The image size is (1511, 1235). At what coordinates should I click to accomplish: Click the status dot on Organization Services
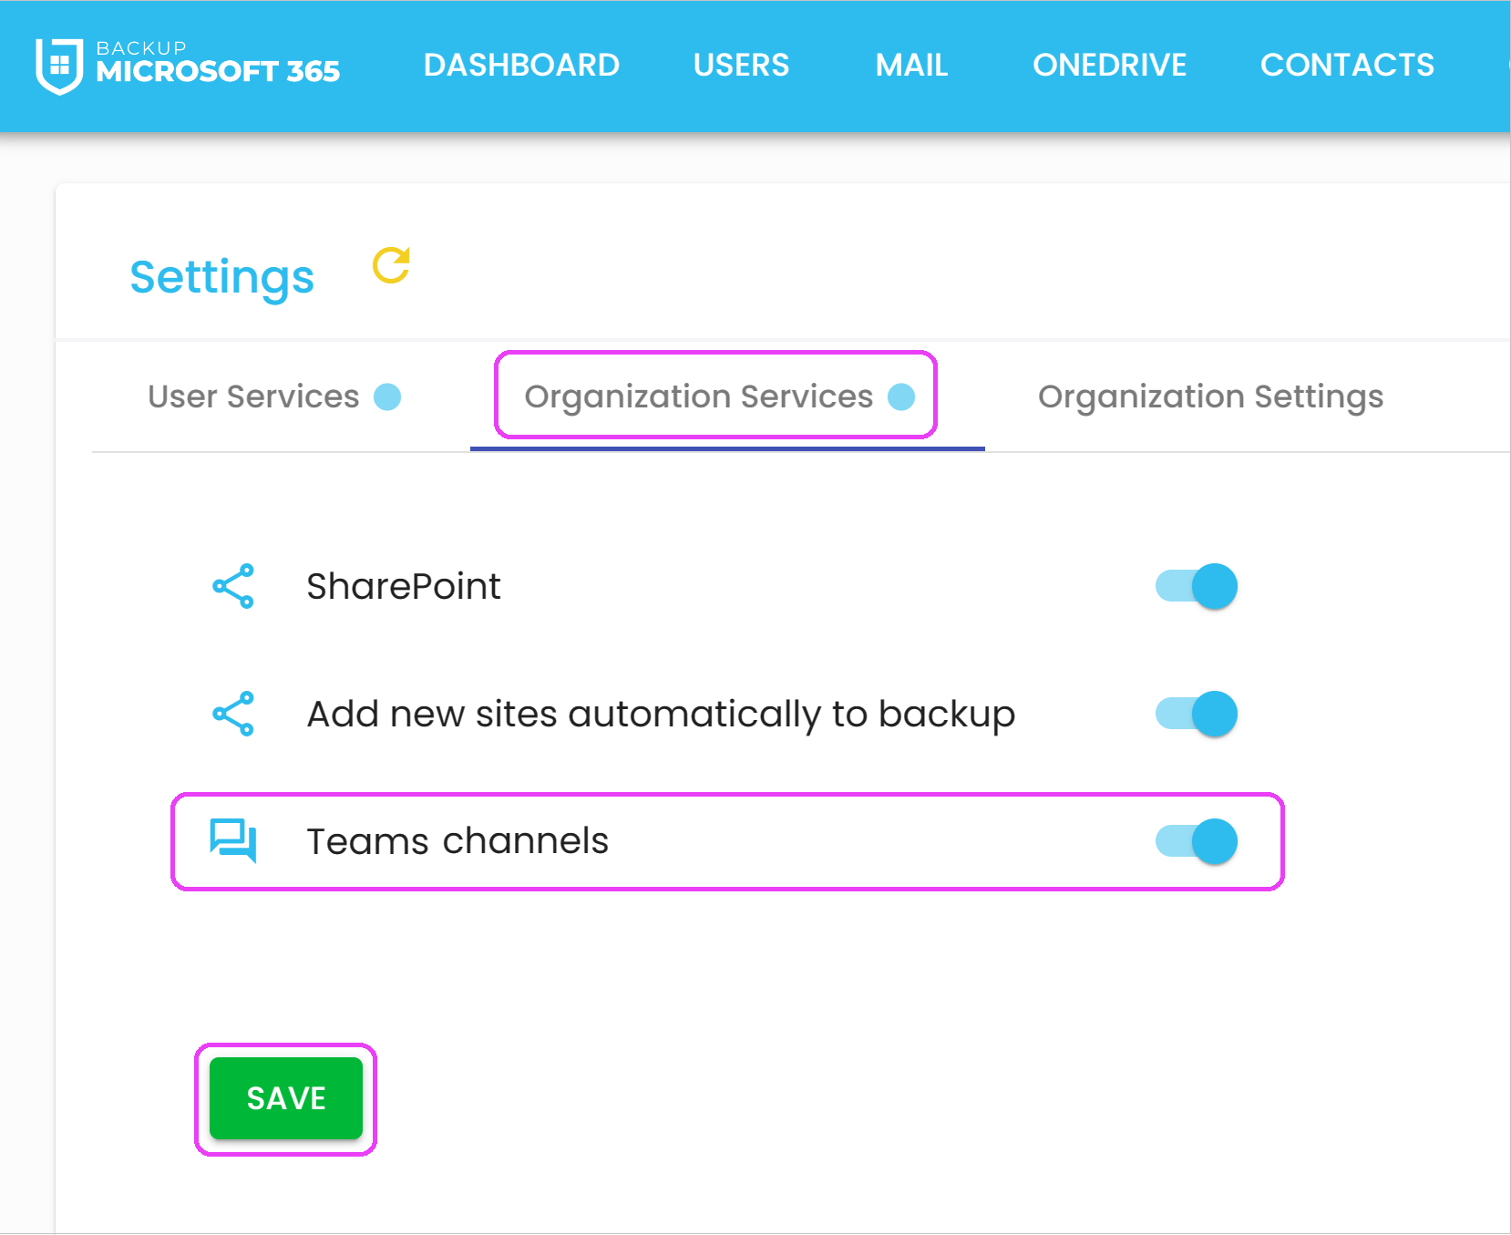click(900, 396)
